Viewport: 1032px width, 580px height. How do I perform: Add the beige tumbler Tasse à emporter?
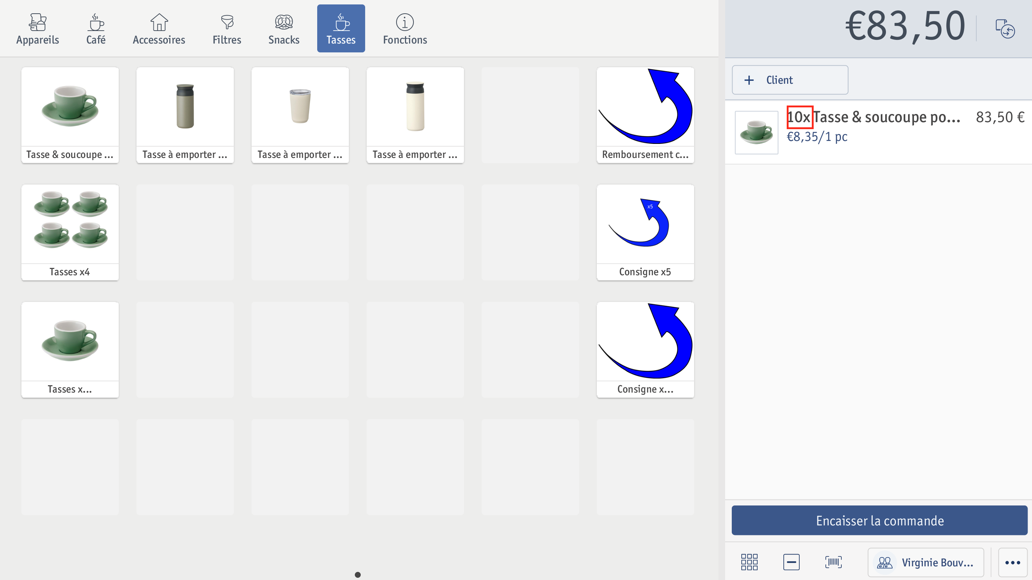(x=300, y=115)
